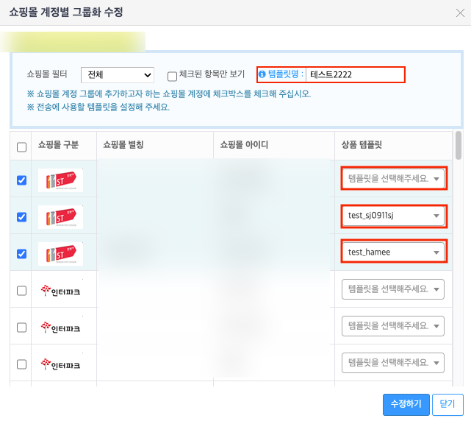The width and height of the screenshot is (471, 435).
Task: Check the second 인터파크 row checkbox
Action: pyautogui.click(x=21, y=328)
